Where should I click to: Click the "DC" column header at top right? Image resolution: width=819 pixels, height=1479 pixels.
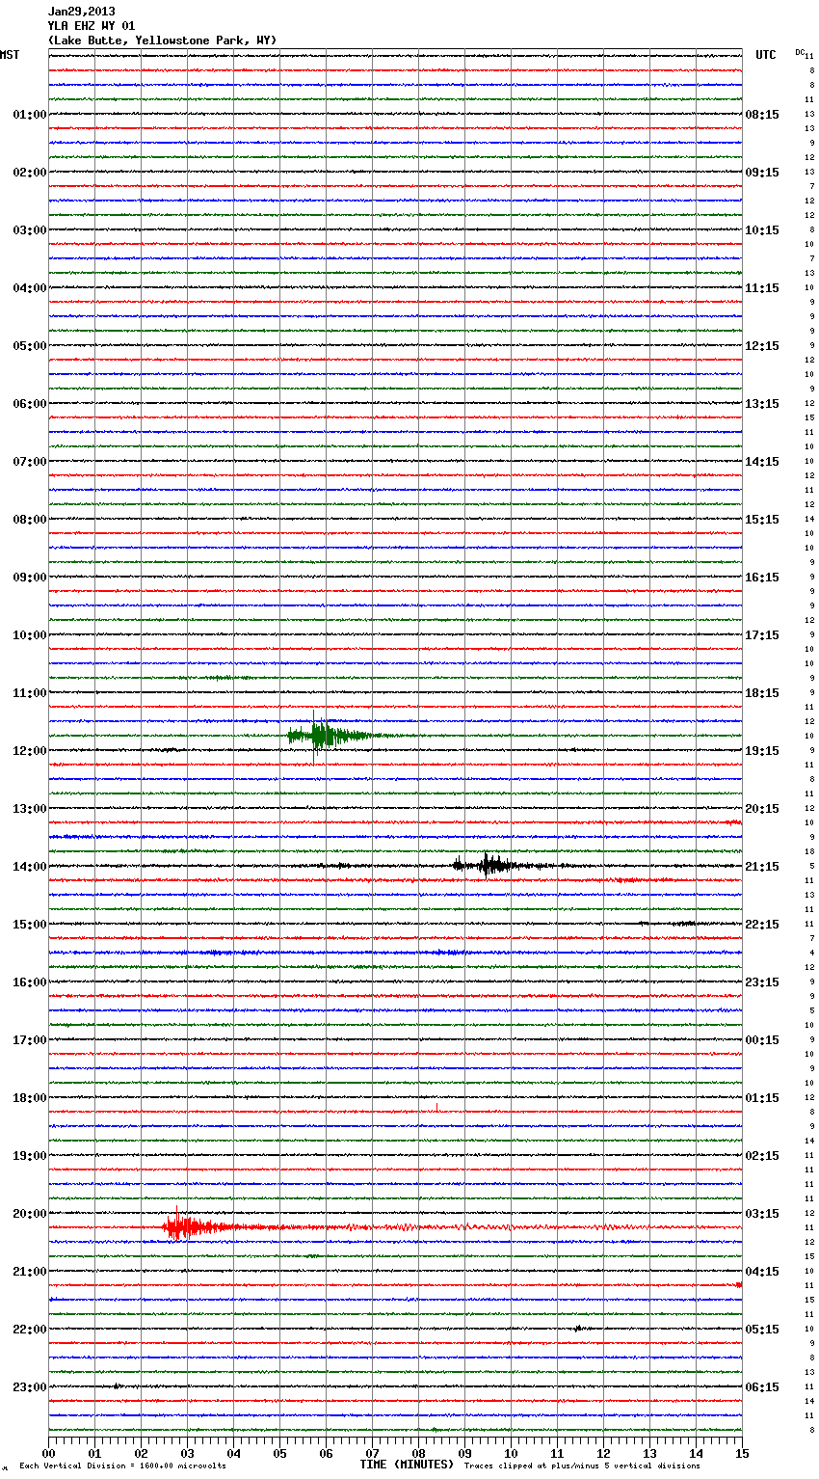(x=800, y=52)
